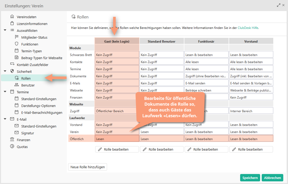Click the Beitrag-Typen document icon
The height and width of the screenshot is (184, 288).
click(17, 57)
